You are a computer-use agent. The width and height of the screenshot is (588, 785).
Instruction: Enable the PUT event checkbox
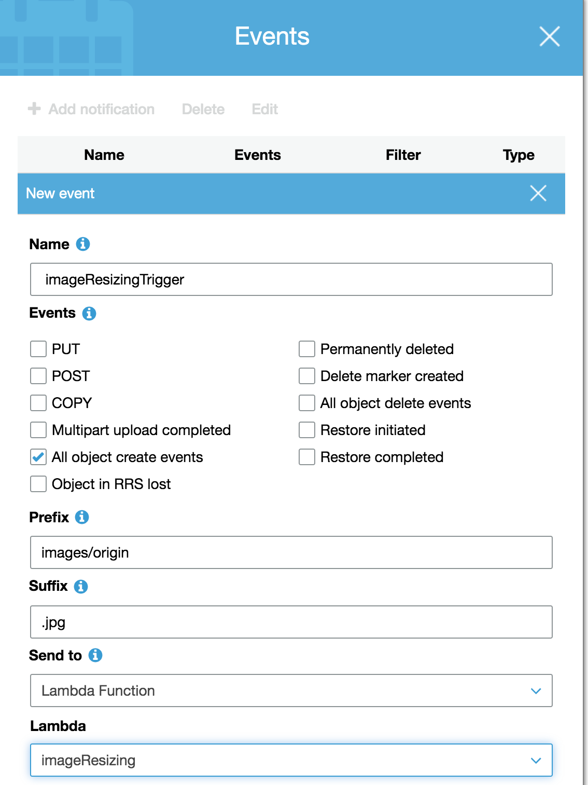(38, 349)
